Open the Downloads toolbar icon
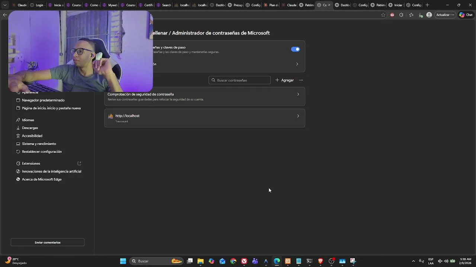 click(421, 15)
